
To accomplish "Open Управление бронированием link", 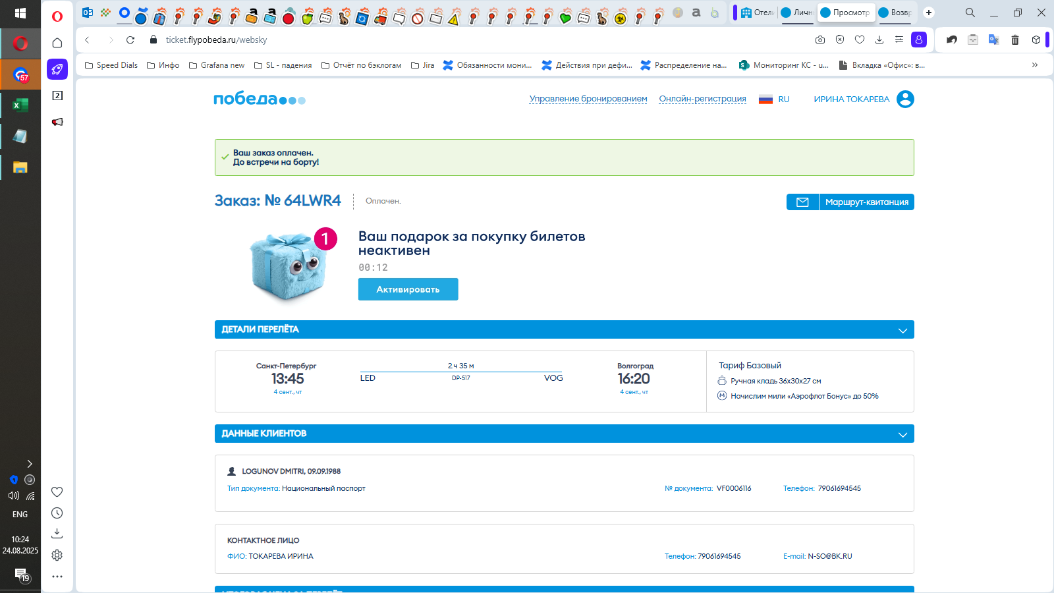I will coord(588,99).
